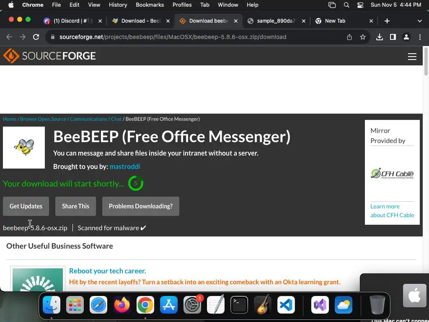Viewport: 429px width, 322px height.
Task: Open the Edit menu
Action: tap(74, 5)
